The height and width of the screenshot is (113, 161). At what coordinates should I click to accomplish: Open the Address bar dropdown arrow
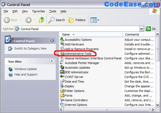[x=141, y=29]
